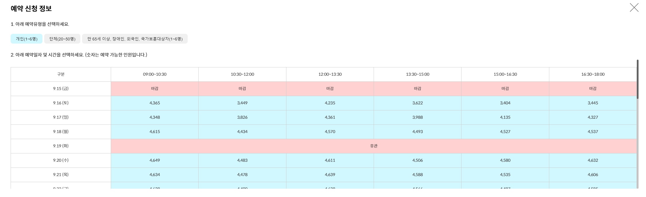Pick 9.16 (토) 10:30~12:00 slot showing 3,449
Viewport: 646px width, 197px height.
pyautogui.click(x=242, y=103)
